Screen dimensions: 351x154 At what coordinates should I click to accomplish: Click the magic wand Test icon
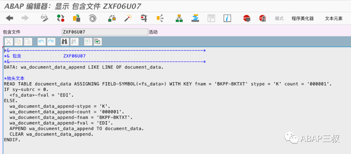click(x=128, y=18)
